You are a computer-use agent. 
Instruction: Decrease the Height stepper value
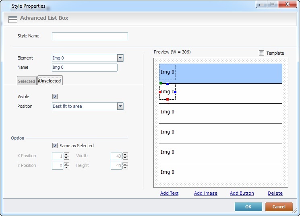coord(125,167)
